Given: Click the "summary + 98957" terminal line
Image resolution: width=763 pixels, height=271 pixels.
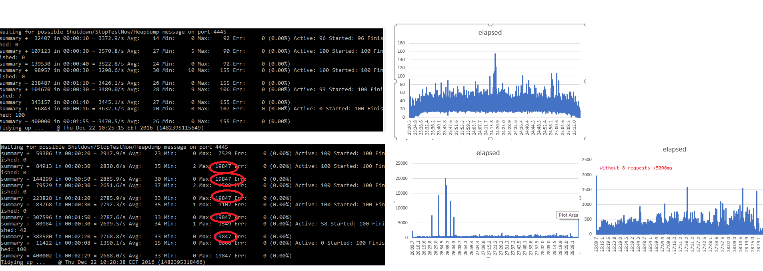Looking at the screenshot, I should 192,70.
